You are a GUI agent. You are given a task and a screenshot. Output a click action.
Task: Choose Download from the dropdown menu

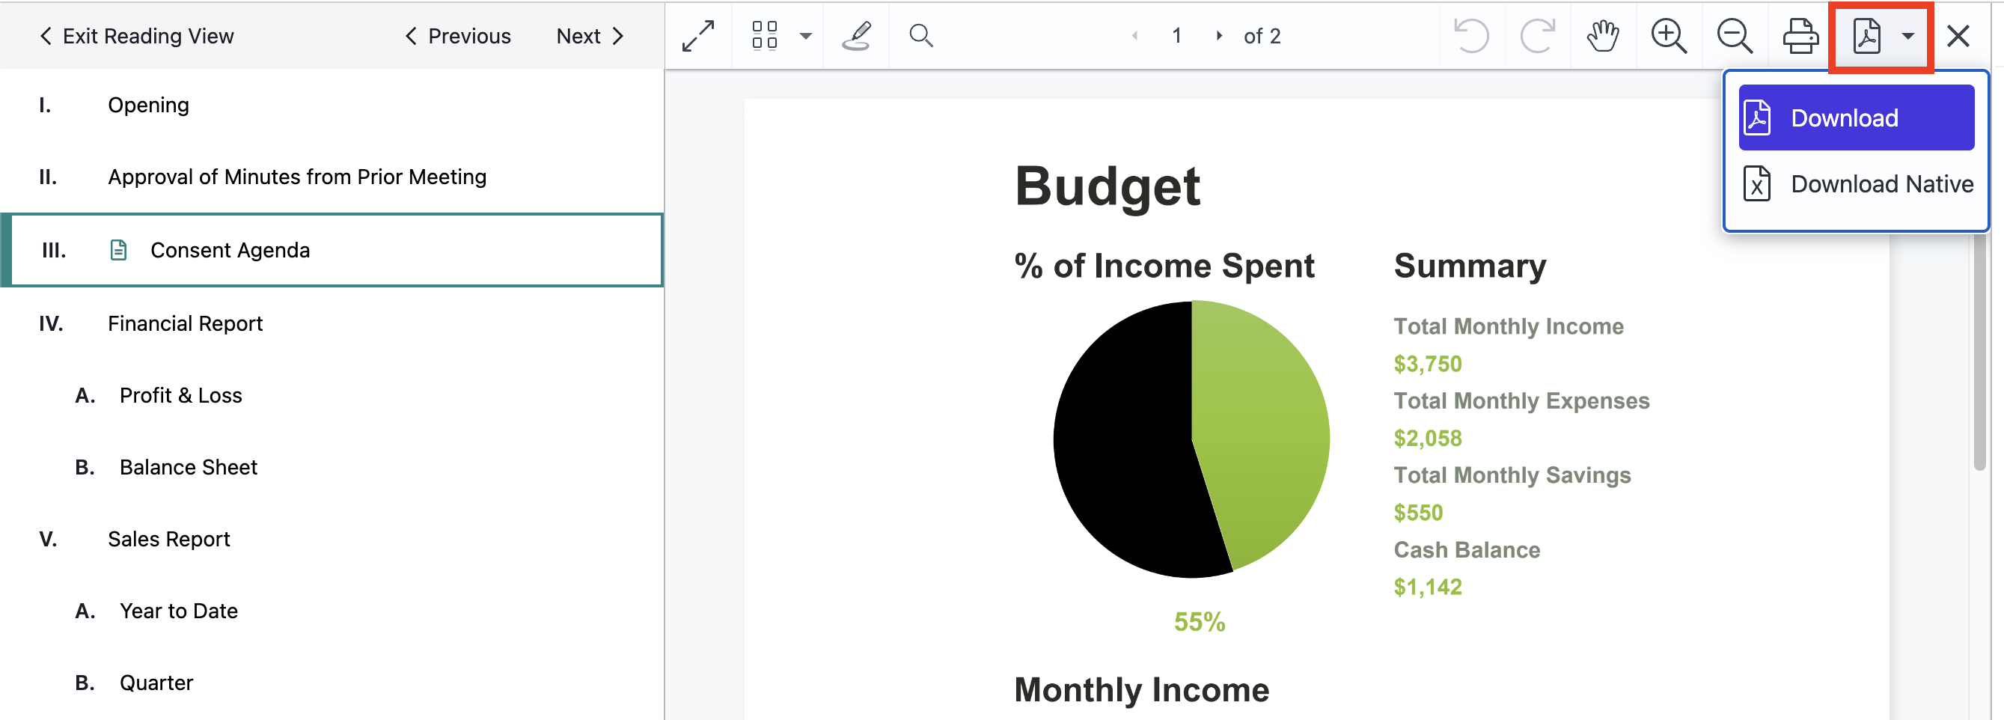click(1855, 118)
